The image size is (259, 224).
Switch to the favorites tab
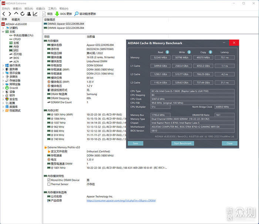click(16, 20)
